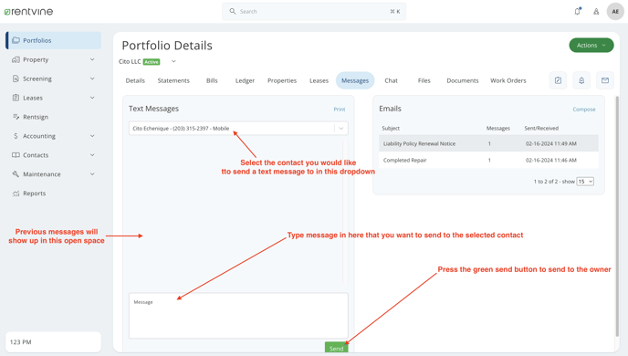This screenshot has height=356, width=628.
Task: Click the Subject column header
Action: [391, 128]
